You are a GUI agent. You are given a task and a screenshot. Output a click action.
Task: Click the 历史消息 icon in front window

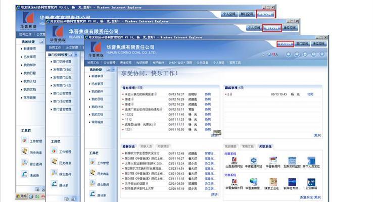[x=92, y=173]
